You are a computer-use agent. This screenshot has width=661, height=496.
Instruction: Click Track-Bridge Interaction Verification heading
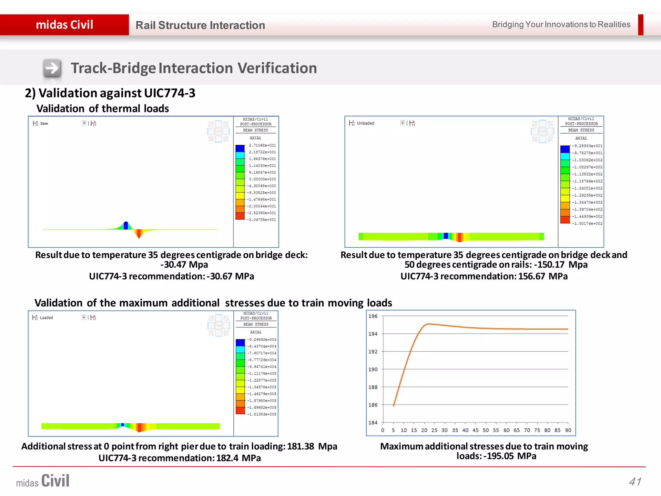194,68
